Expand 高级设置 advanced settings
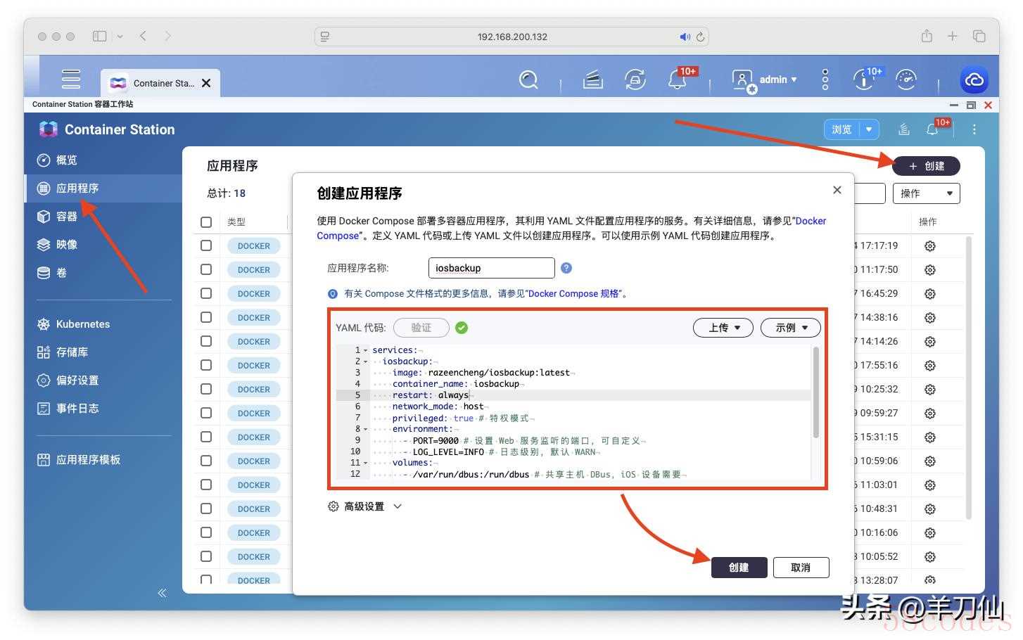This screenshot has width=1023, height=640. click(364, 506)
